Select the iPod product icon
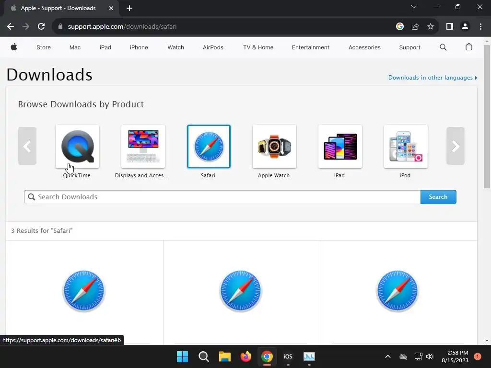This screenshot has width=491, height=368. point(406,146)
